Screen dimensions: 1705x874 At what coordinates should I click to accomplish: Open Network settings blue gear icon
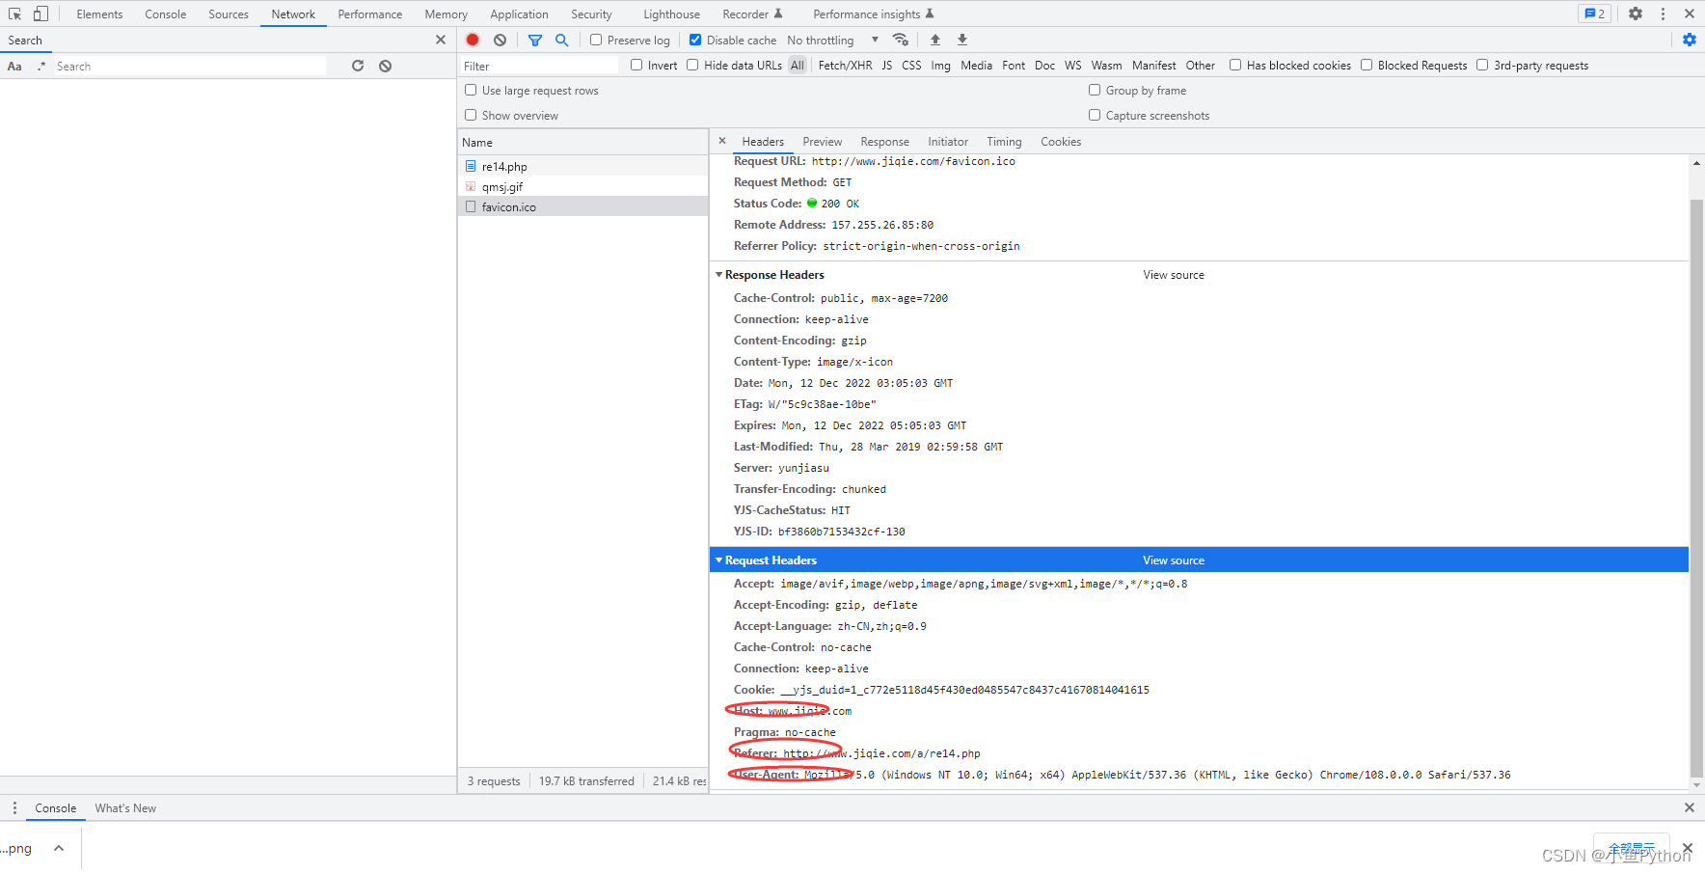pyautogui.click(x=1690, y=40)
